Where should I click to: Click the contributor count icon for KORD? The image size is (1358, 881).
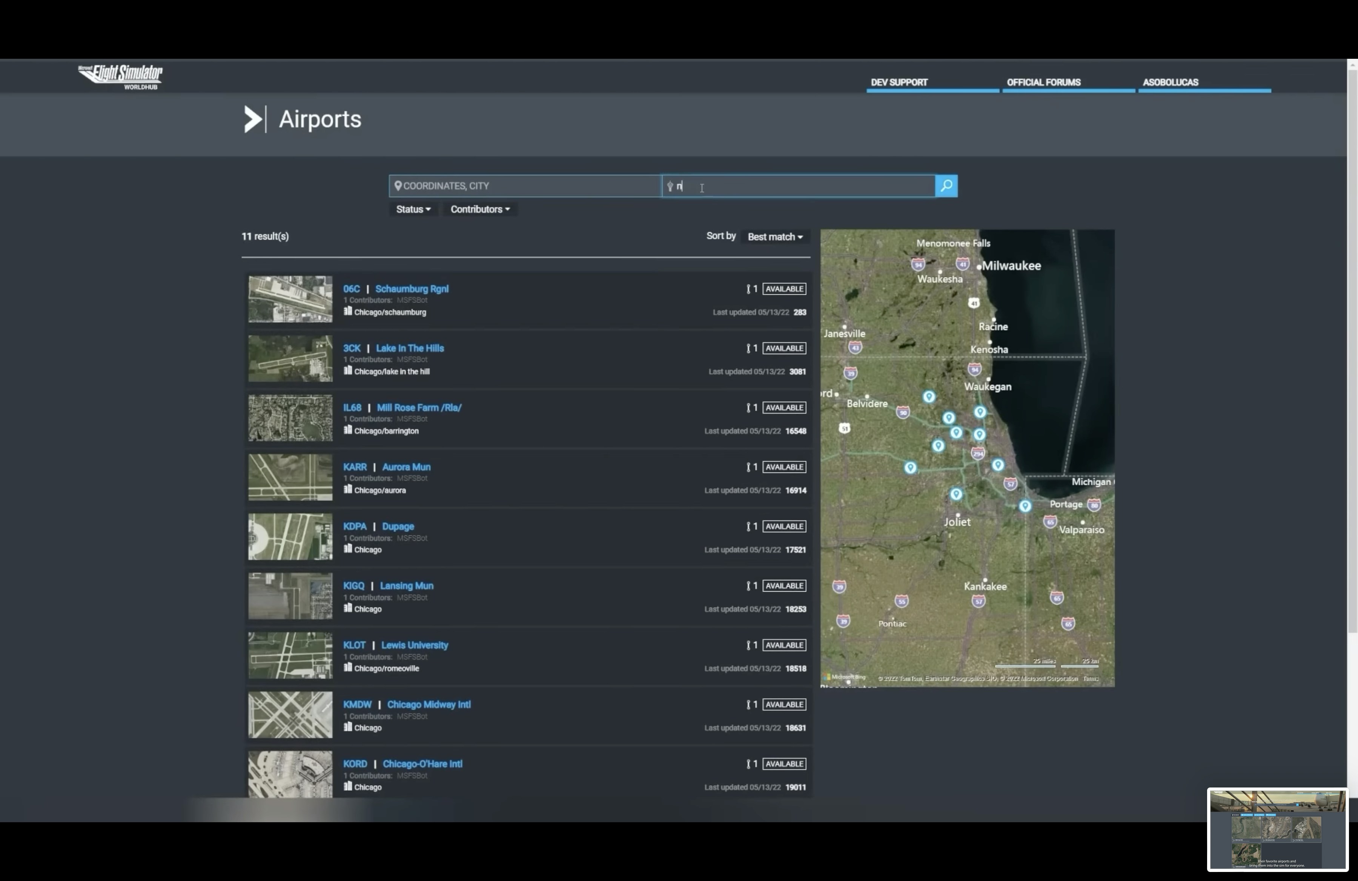point(748,764)
